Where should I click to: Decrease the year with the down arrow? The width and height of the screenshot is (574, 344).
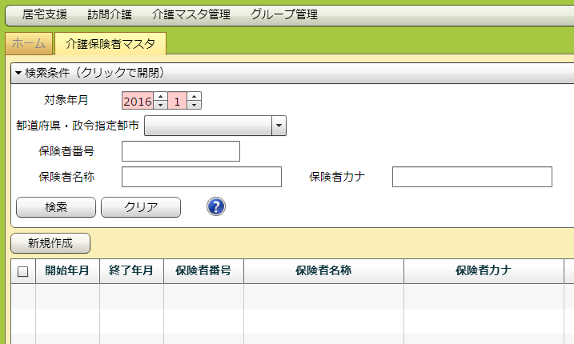(x=160, y=105)
